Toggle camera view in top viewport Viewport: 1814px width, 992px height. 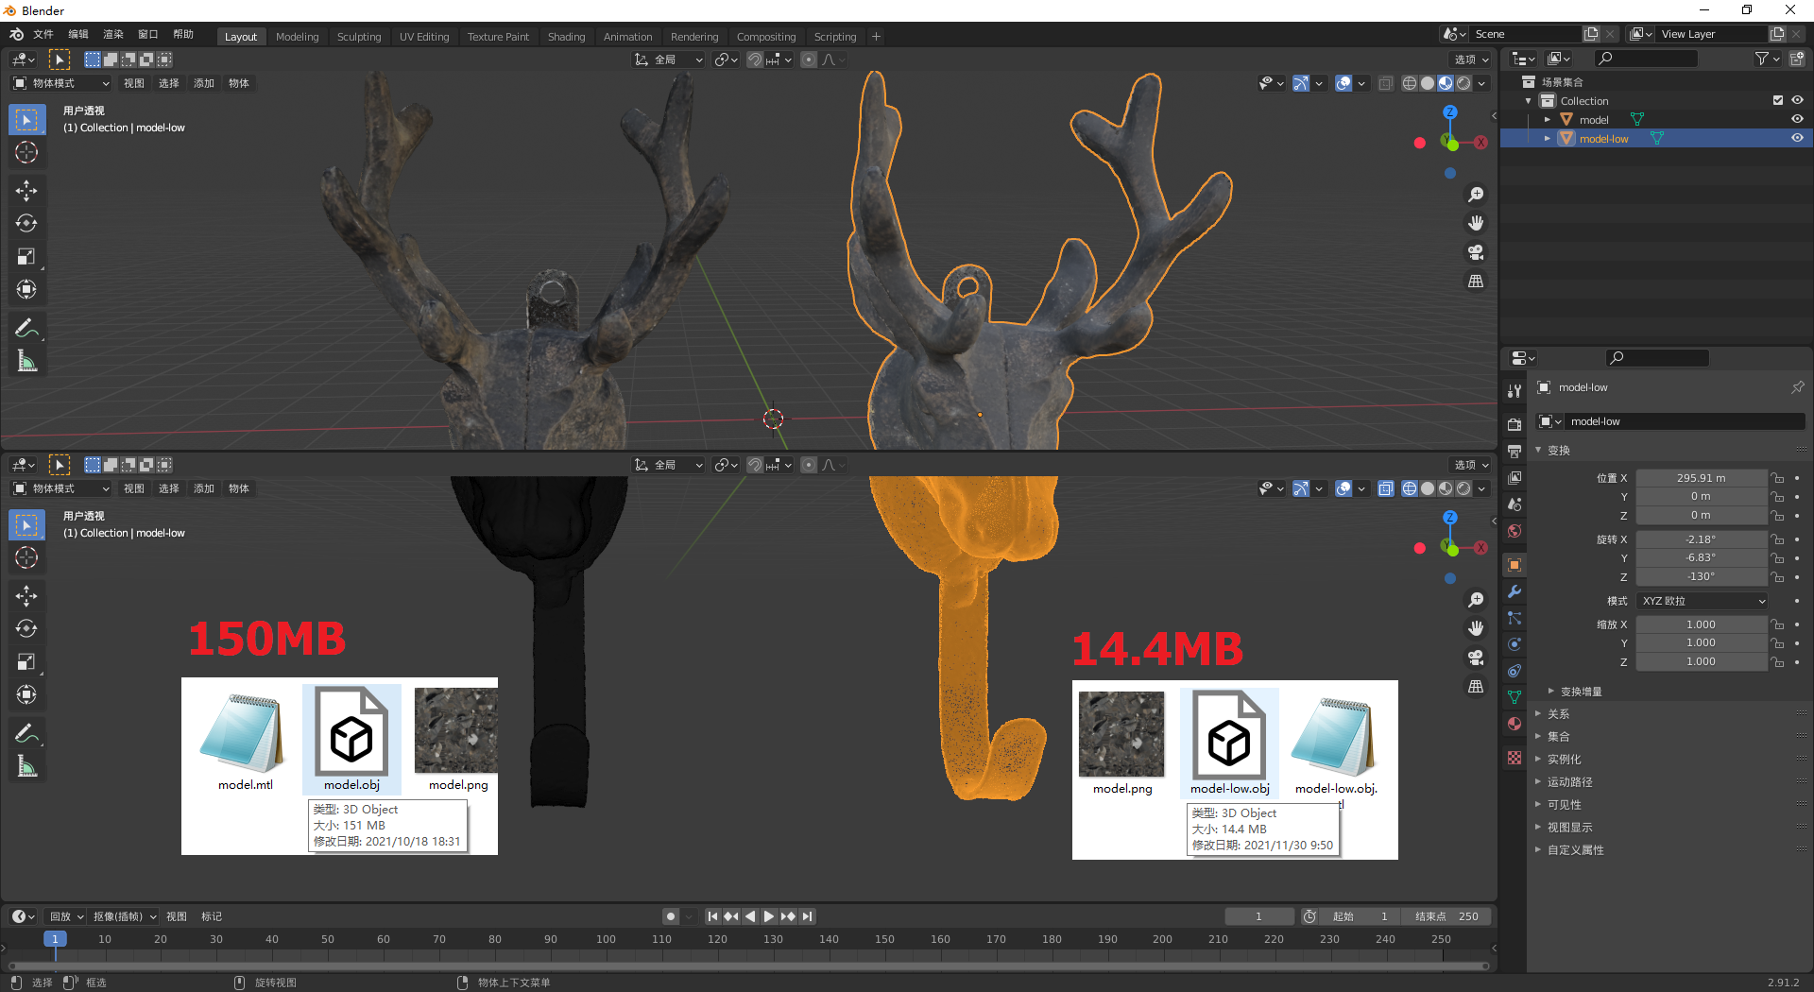click(x=1476, y=252)
